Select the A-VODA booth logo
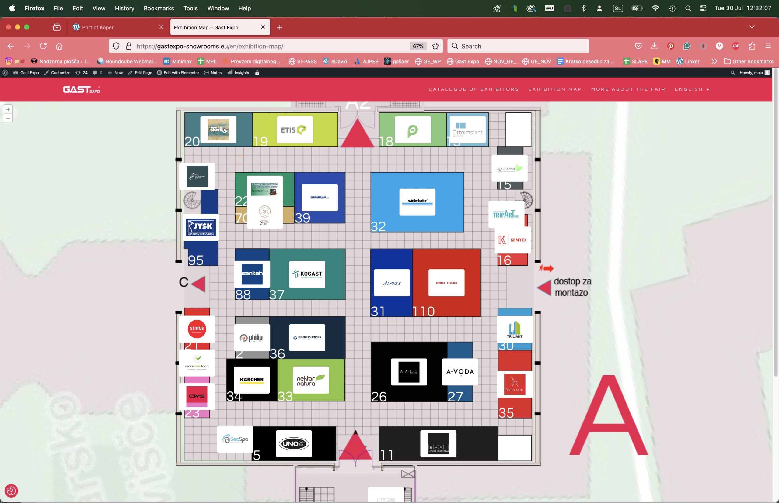779x503 pixels. click(460, 372)
